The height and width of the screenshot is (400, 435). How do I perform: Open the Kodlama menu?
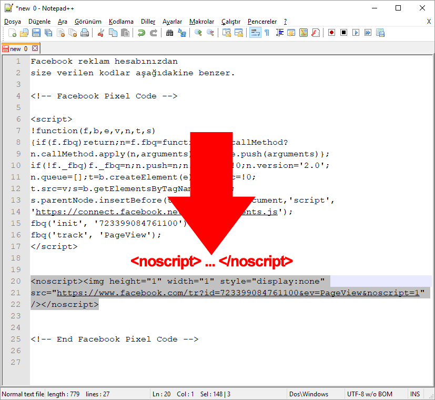click(121, 22)
